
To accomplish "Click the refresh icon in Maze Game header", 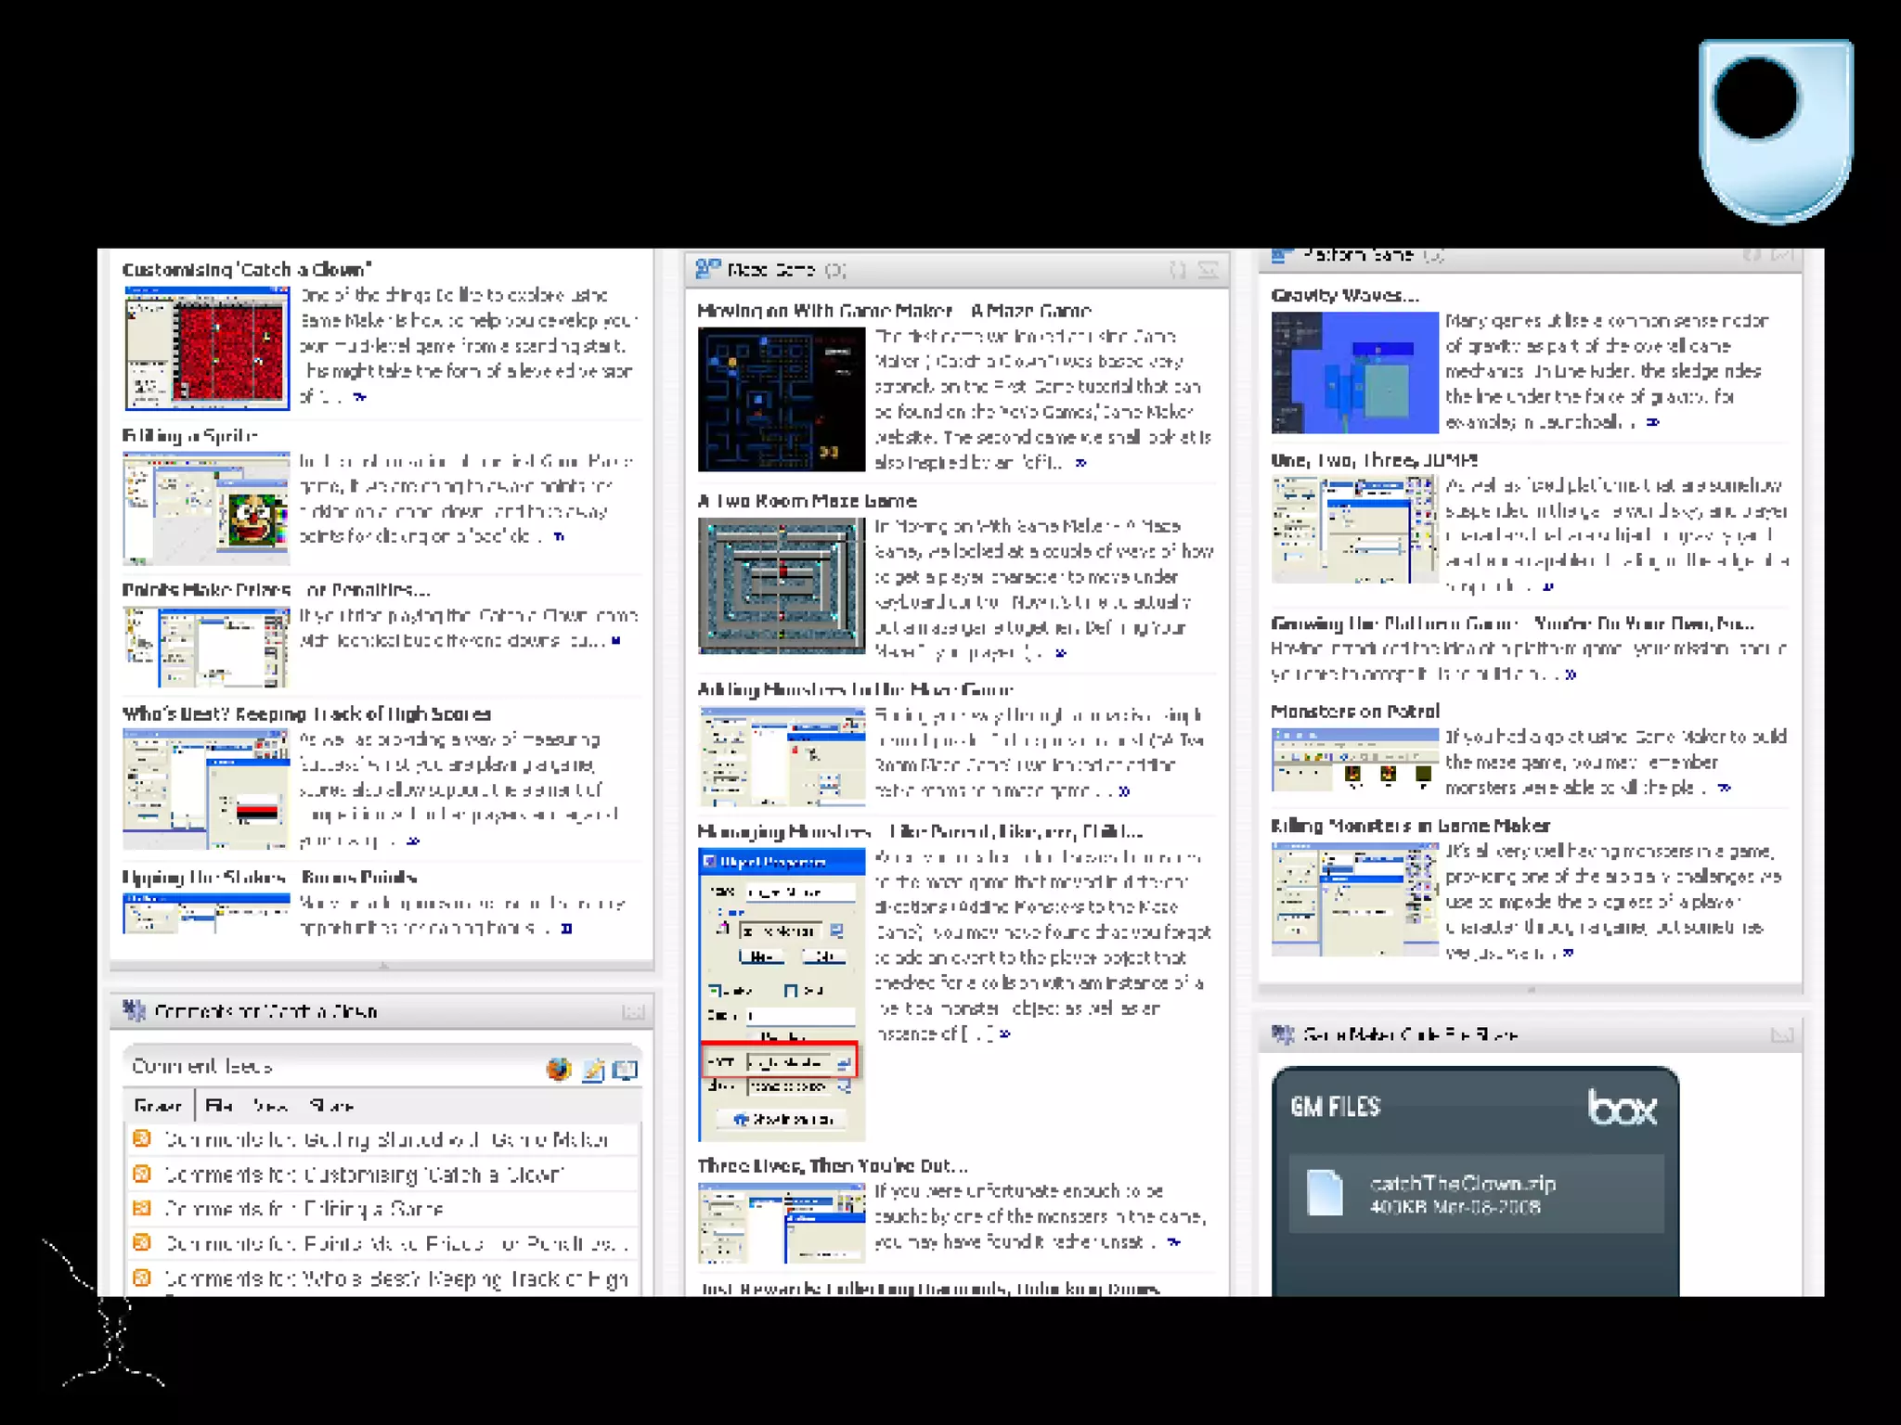I will point(1177,270).
